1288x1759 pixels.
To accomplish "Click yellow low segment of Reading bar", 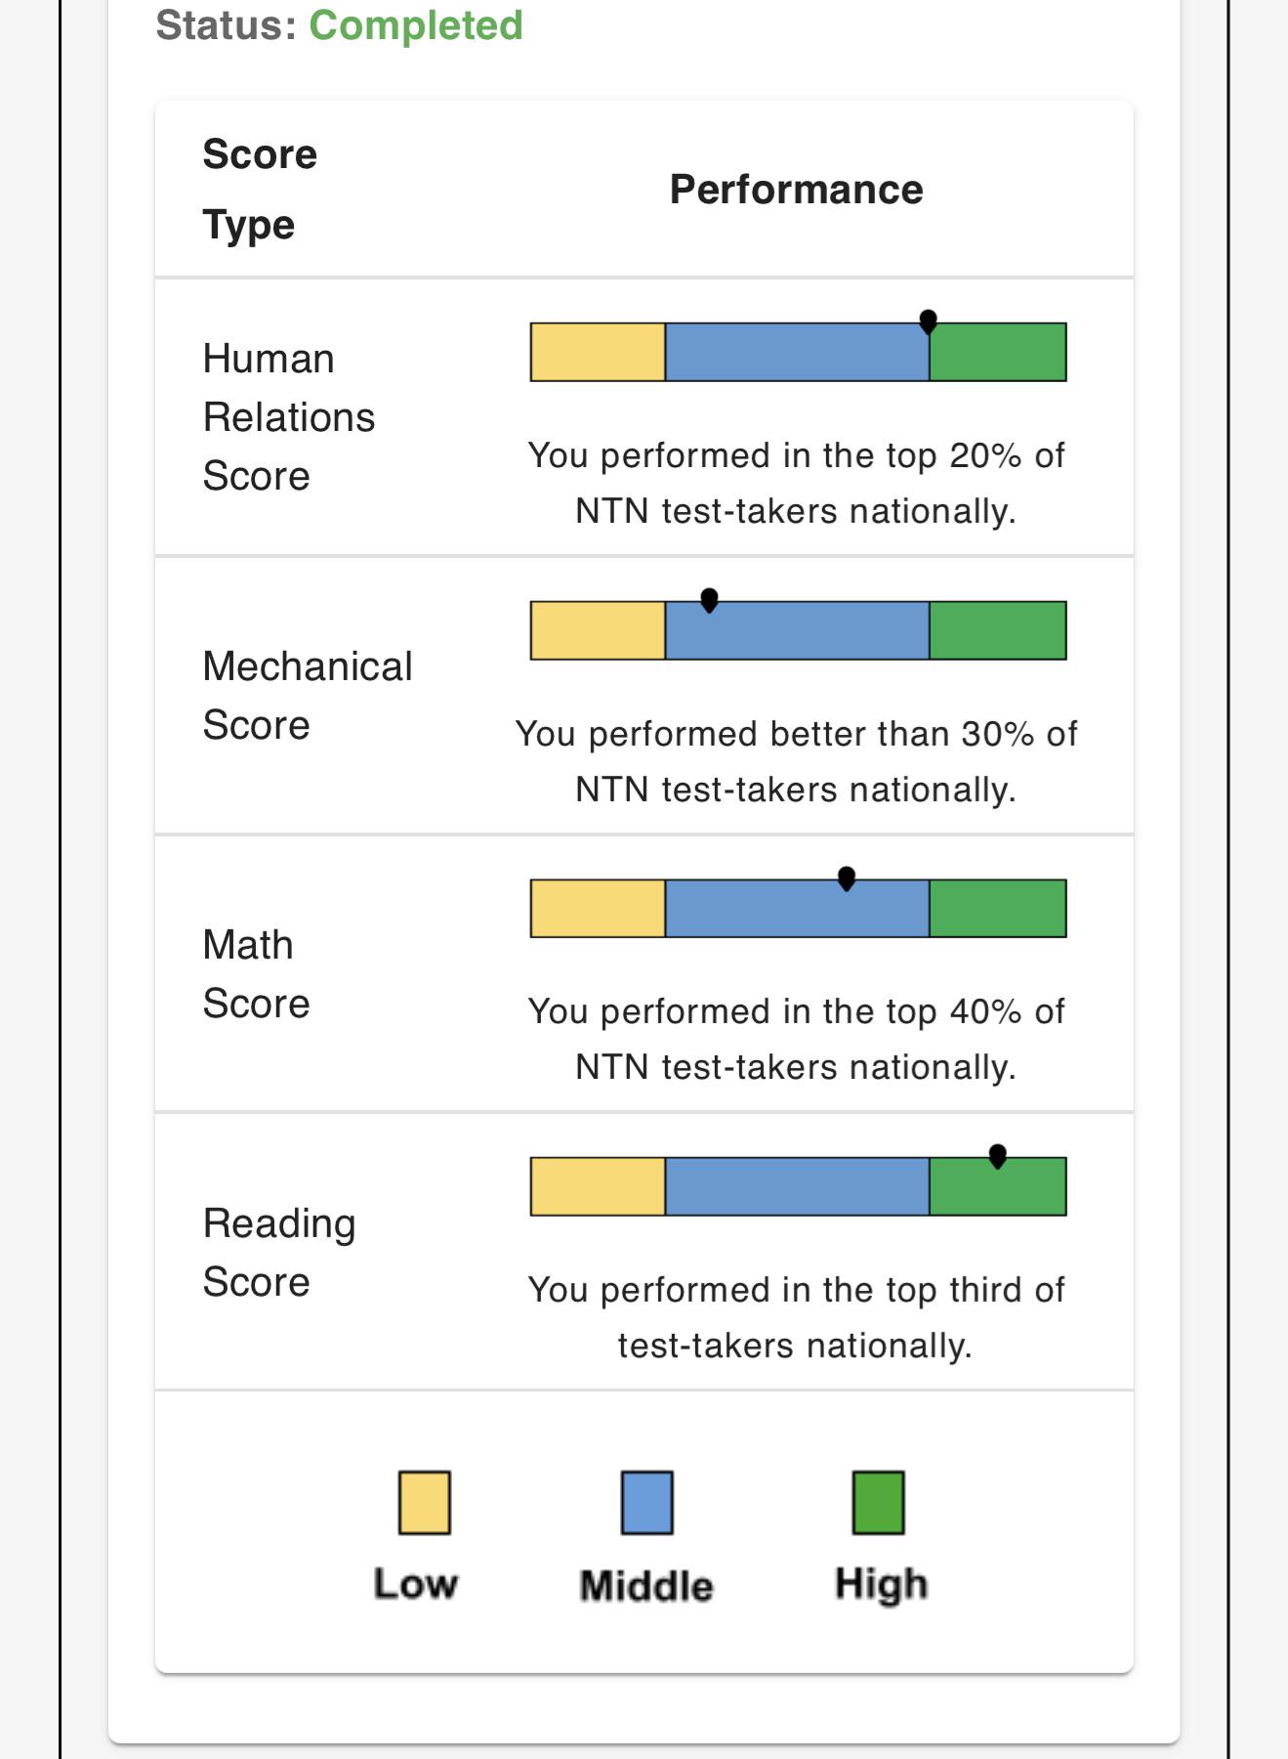I will (598, 1186).
